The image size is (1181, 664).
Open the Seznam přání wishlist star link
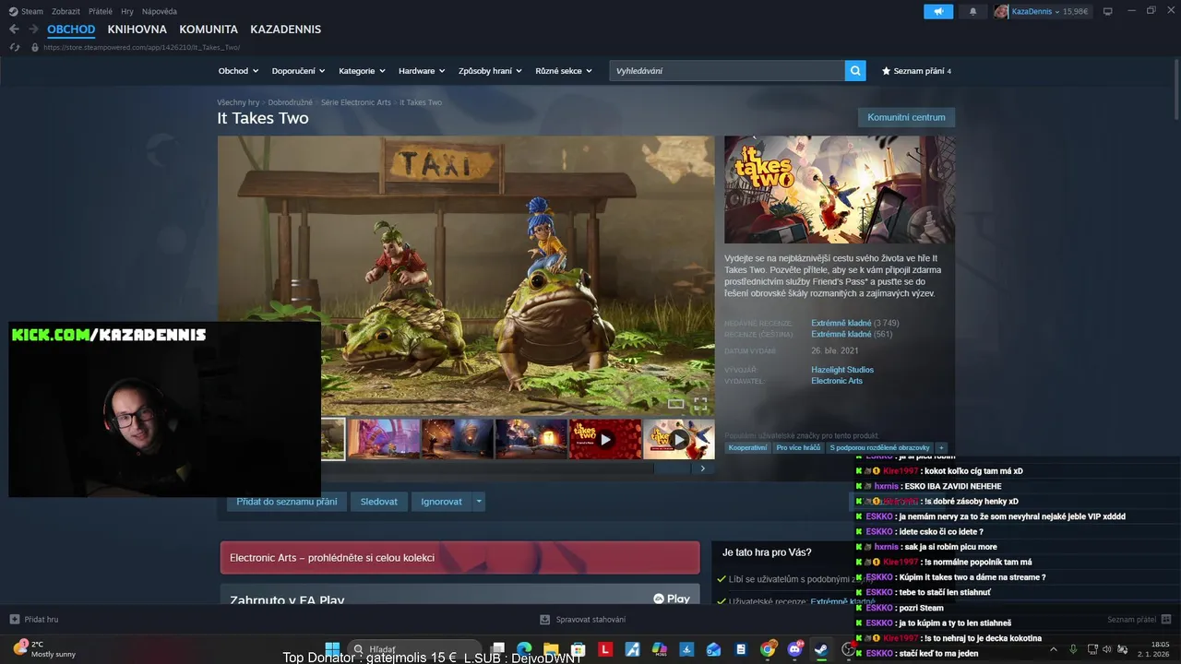coord(916,71)
